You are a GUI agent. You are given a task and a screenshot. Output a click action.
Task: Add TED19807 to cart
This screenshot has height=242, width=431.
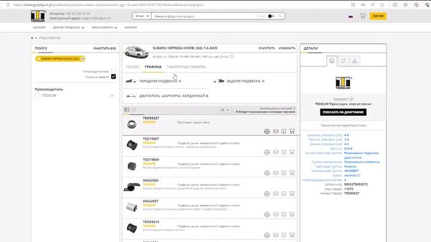coord(292,152)
